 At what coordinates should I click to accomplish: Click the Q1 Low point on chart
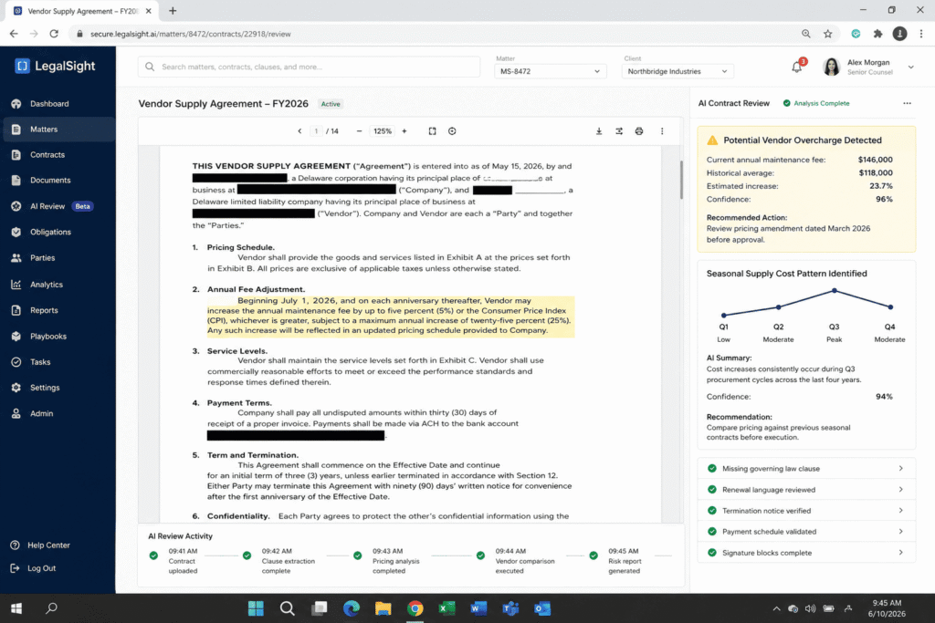pos(723,315)
